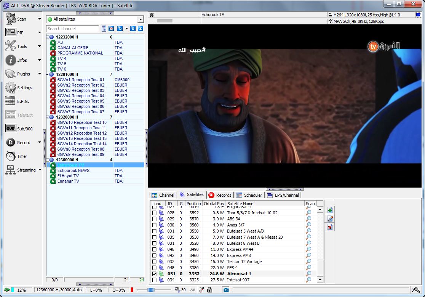Screen dimensions: 425x297
Task: Open the Streaming network icon
Action: coord(11,170)
